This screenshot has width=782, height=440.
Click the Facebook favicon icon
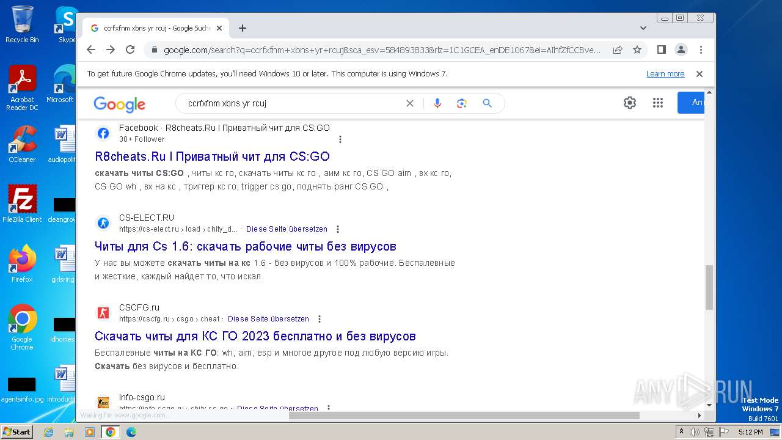103,133
